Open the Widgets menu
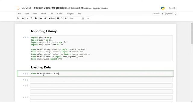The image size is (193, 108). [70, 14]
